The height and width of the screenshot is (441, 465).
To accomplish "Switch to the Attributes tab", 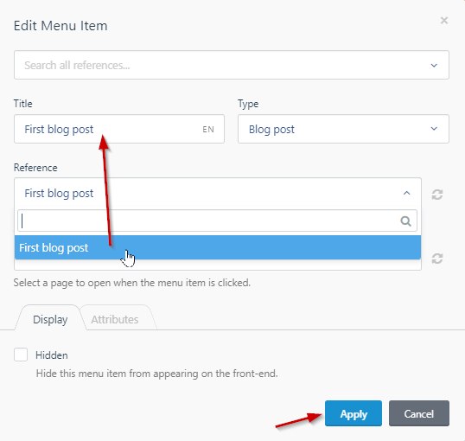I will pyautogui.click(x=115, y=320).
